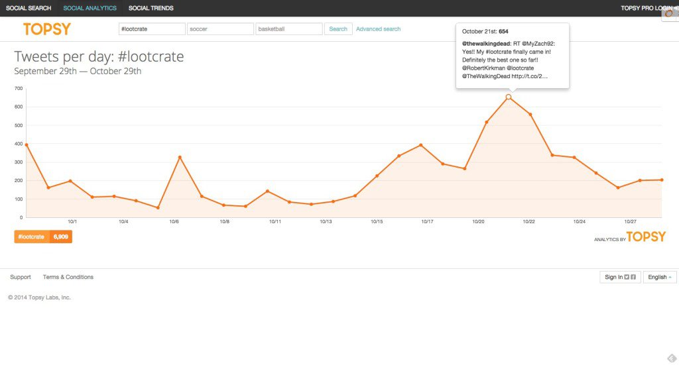Open the Support footer link
Image resolution: width=679 pixels, height=365 pixels.
[x=21, y=277]
